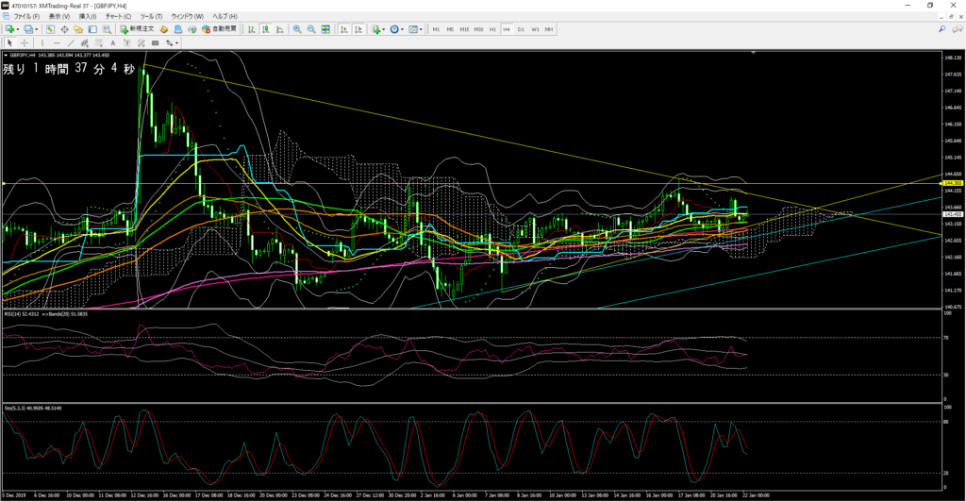
Task: Click the chat bubbles icon
Action: [x=957, y=29]
